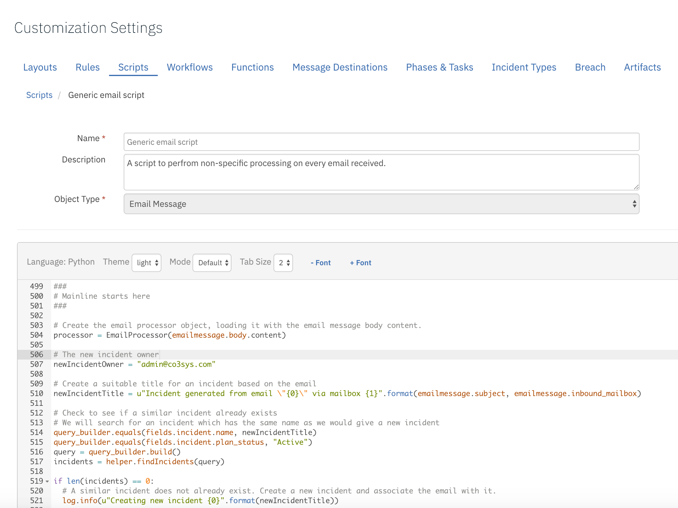
Task: Switch to the Message Destinations tab
Action: (x=340, y=67)
